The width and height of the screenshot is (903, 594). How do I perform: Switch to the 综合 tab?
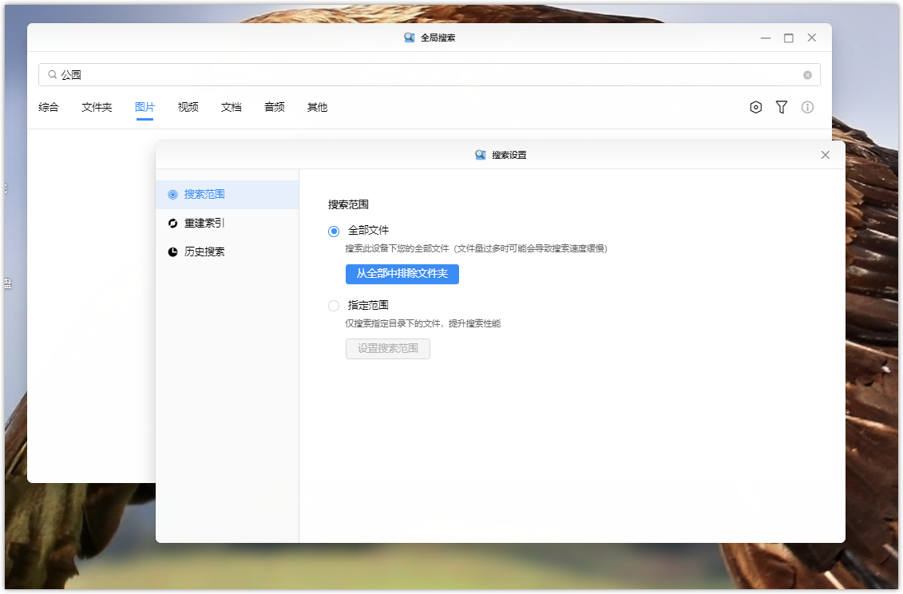click(x=49, y=107)
